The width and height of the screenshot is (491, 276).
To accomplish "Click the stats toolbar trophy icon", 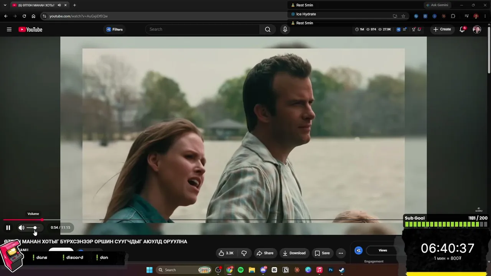I will pos(414,30).
